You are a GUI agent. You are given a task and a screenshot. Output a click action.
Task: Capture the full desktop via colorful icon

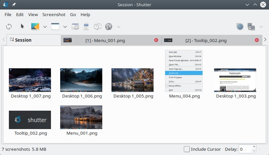(35, 27)
